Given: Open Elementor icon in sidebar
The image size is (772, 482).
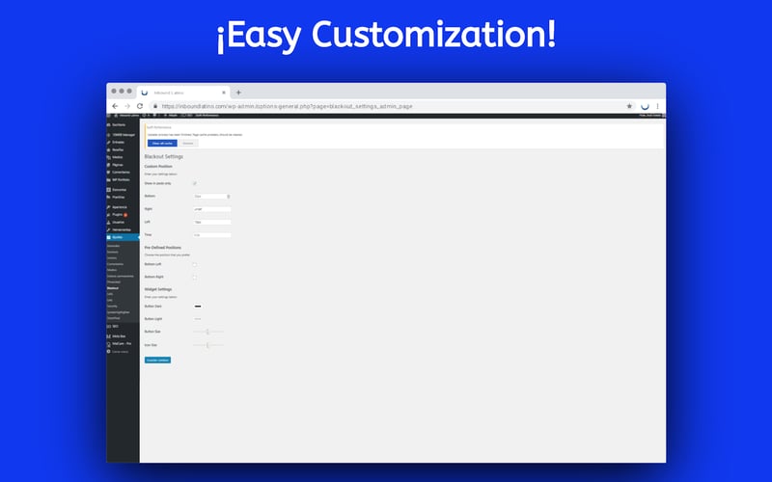Looking at the screenshot, I should point(109,190).
